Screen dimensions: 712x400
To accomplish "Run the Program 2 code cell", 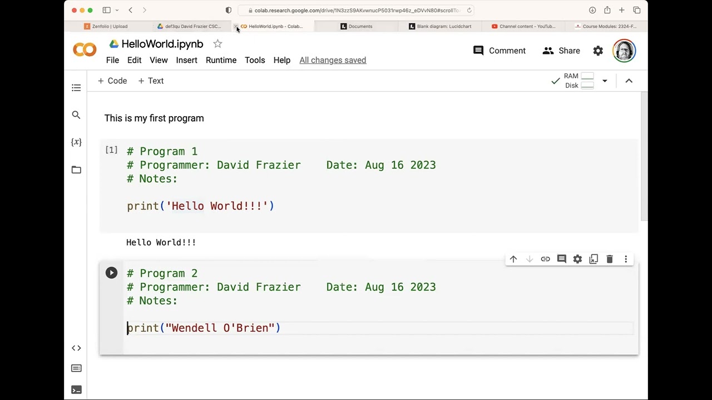I will [111, 273].
